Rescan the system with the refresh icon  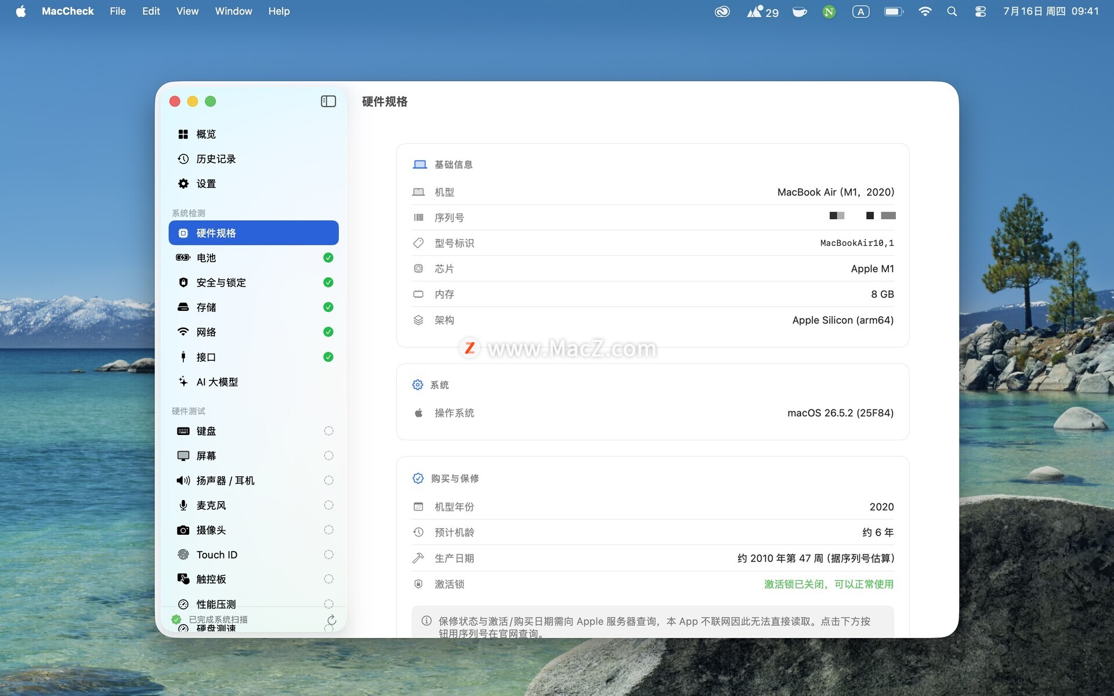coord(331,620)
